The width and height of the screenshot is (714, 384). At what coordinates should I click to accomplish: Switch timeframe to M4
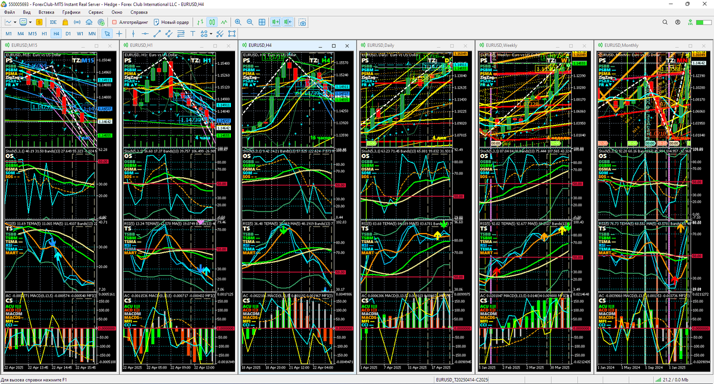21,34
